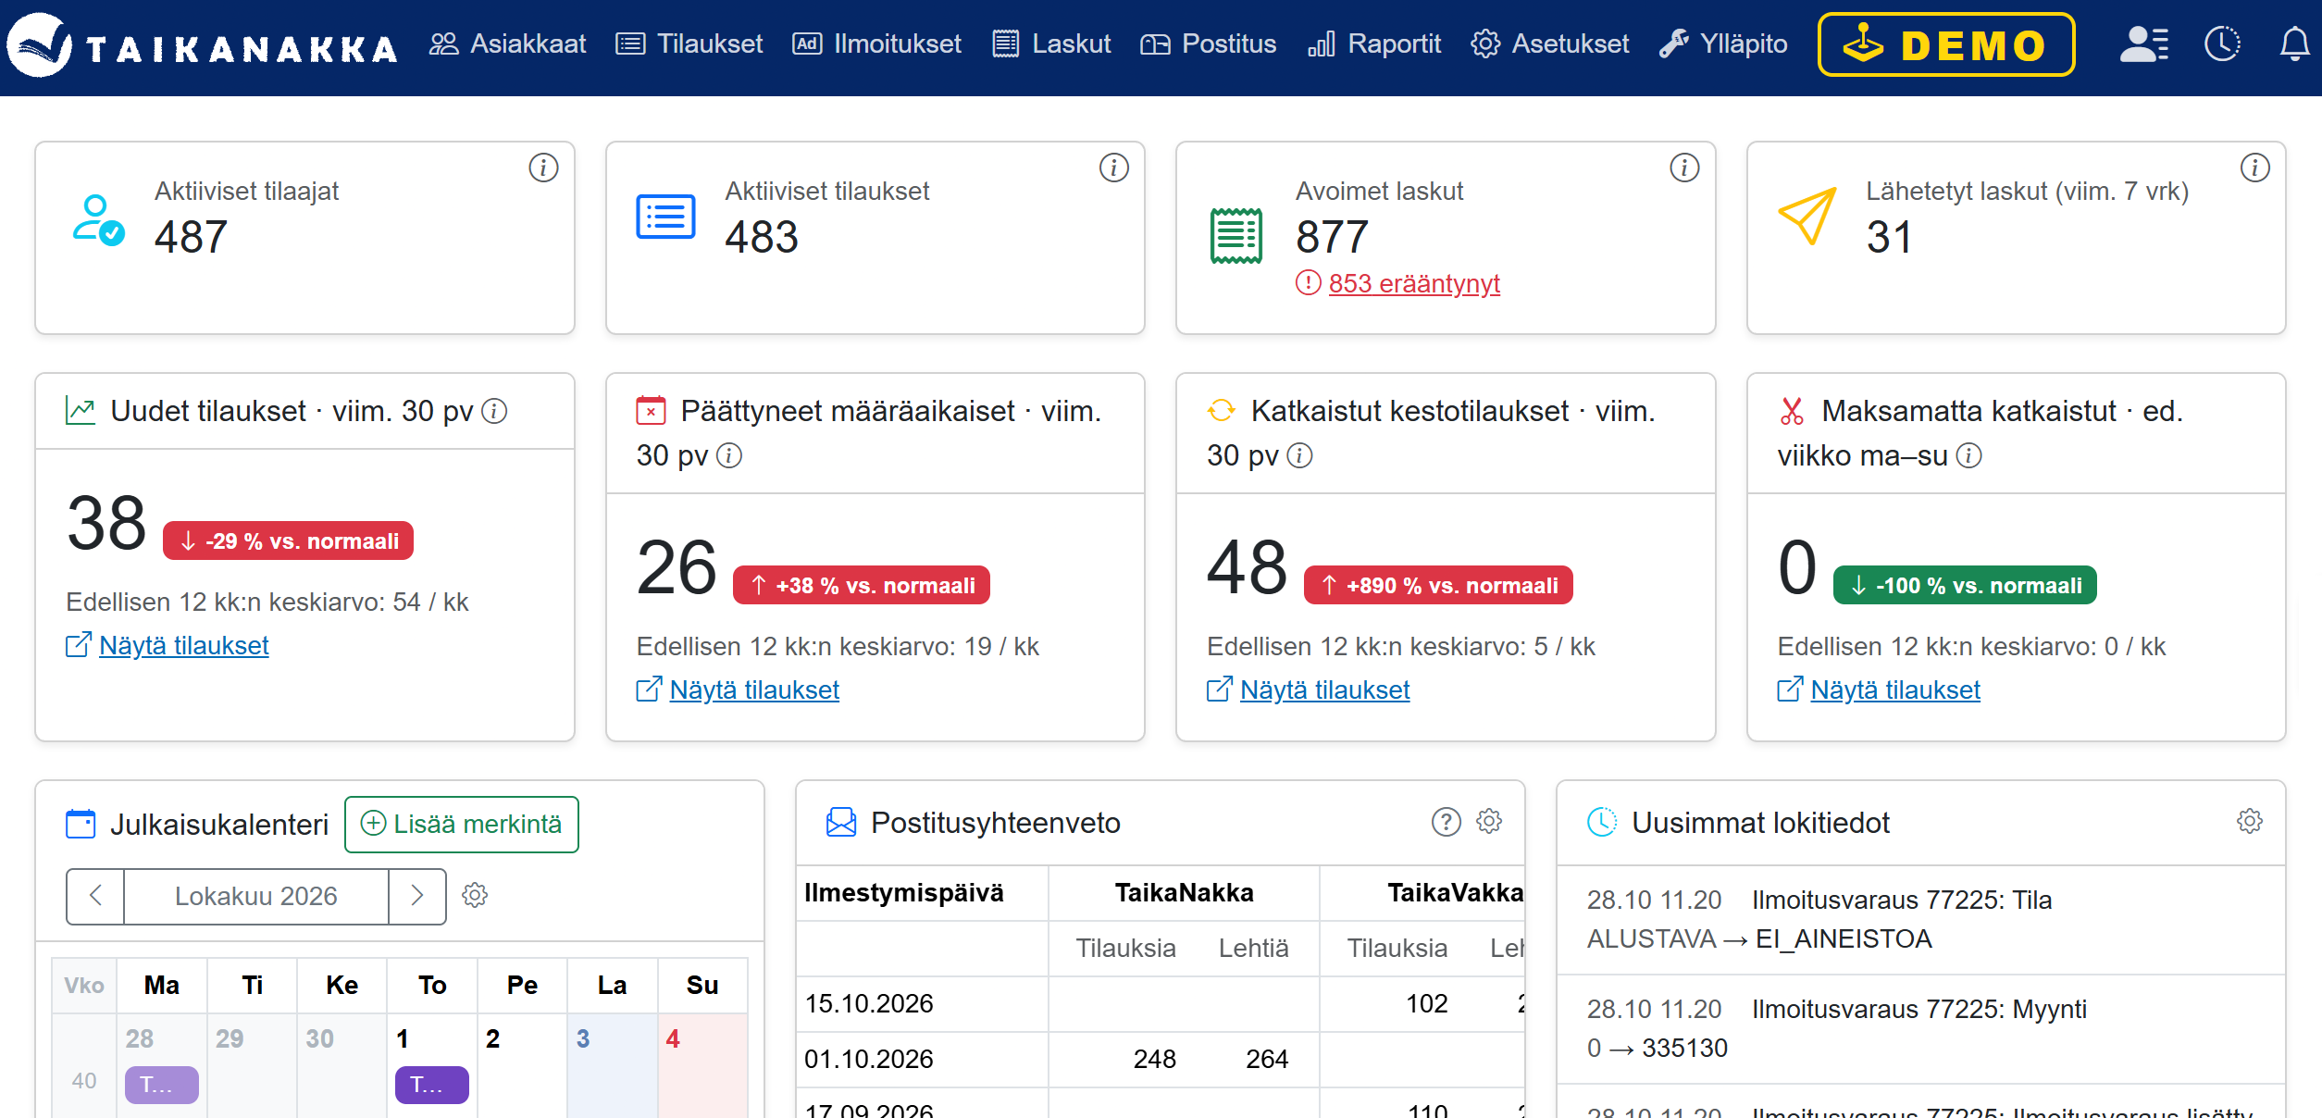The height and width of the screenshot is (1118, 2322).
Task: Open Postitusyhteenveto help icon
Action: (x=1447, y=822)
